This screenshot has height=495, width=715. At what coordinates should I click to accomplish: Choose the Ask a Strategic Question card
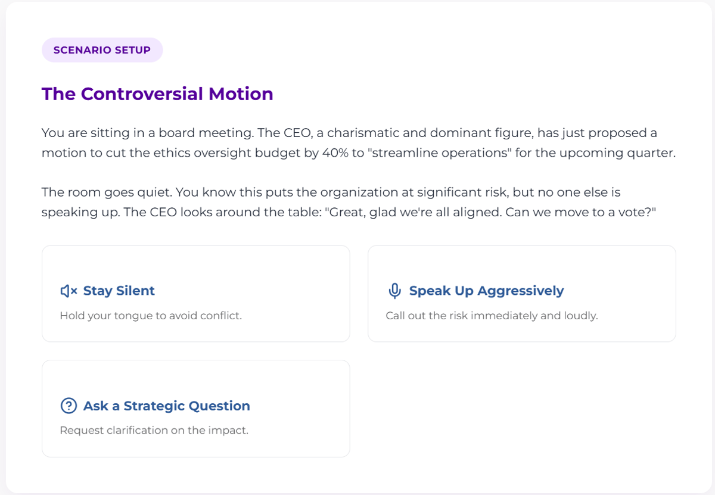click(x=195, y=409)
